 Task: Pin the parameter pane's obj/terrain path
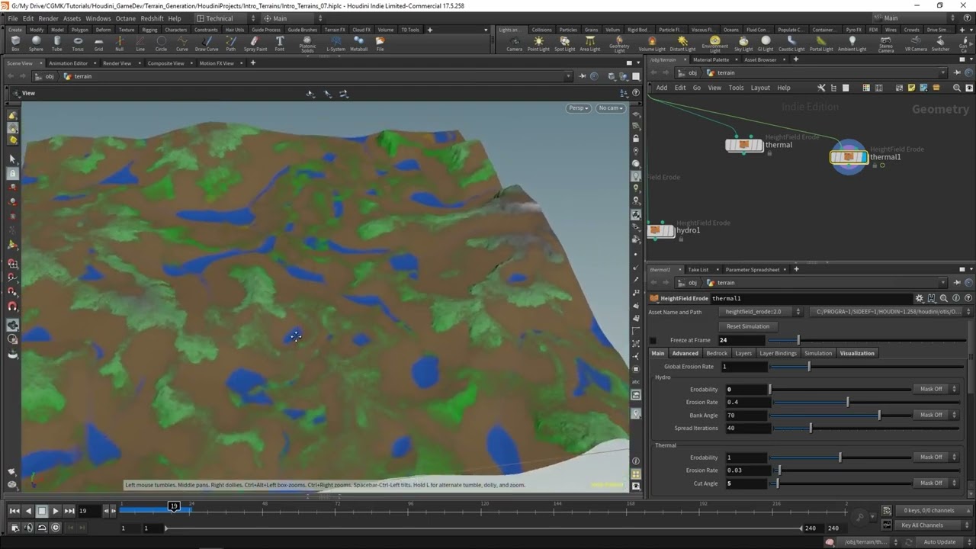point(957,283)
